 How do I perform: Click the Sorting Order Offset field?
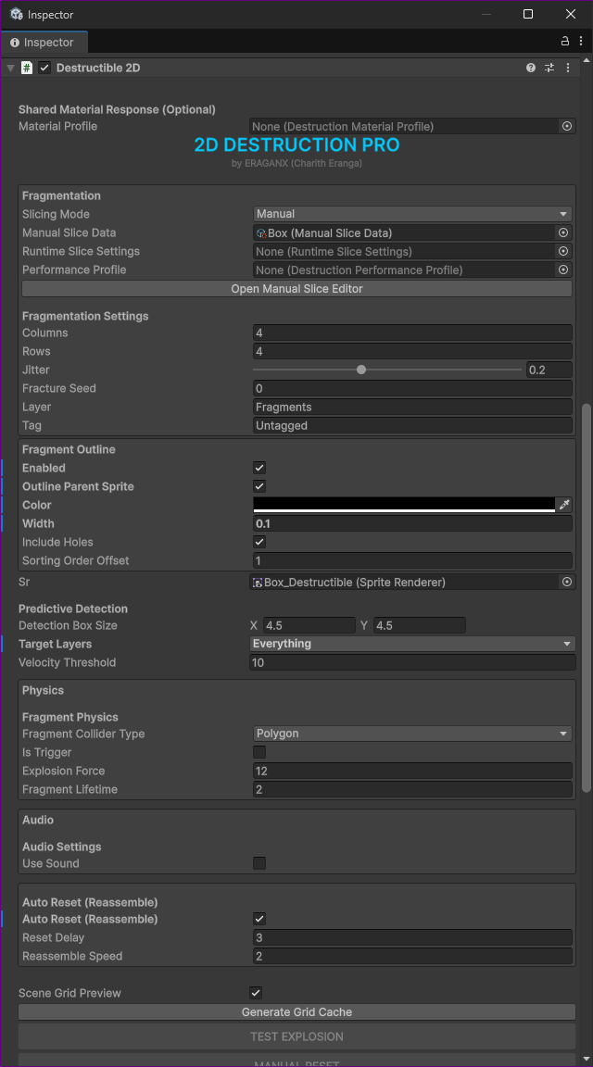412,560
